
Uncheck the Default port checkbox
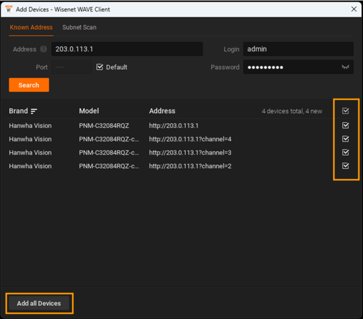click(99, 67)
